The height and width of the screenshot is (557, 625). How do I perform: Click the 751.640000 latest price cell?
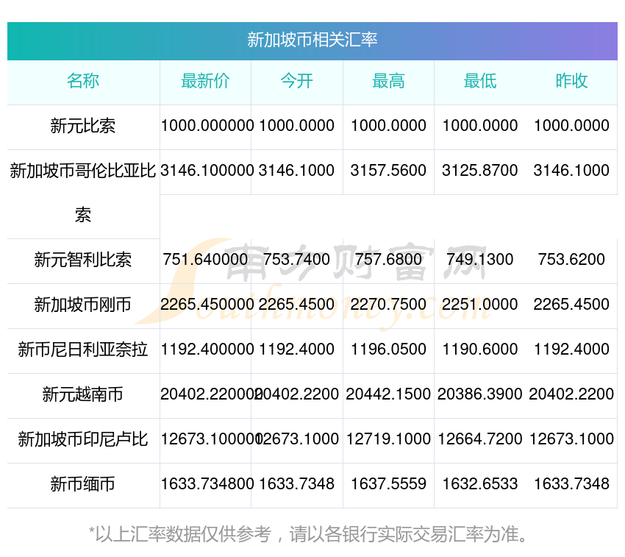pos(205,259)
